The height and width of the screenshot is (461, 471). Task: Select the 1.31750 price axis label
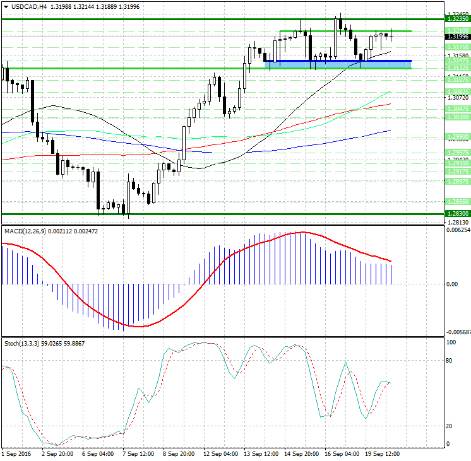coord(456,47)
